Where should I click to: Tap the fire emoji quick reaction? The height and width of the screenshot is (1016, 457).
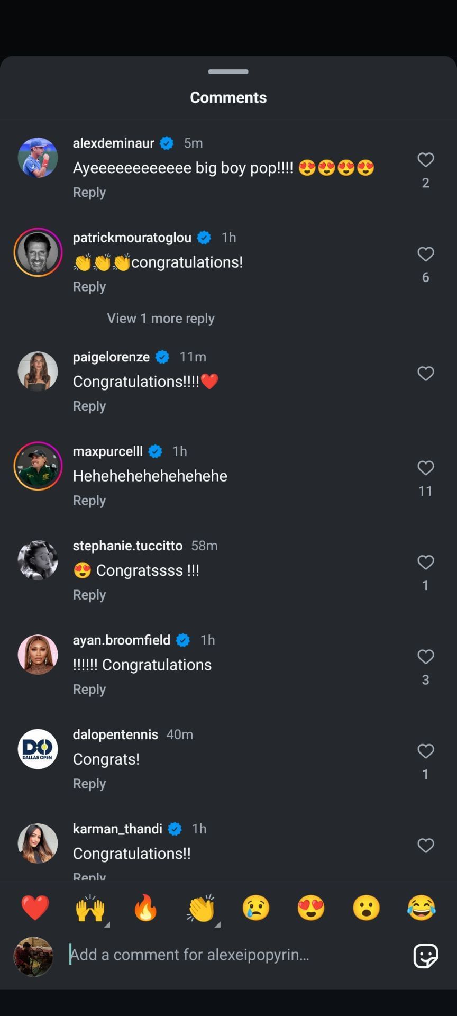(146, 908)
